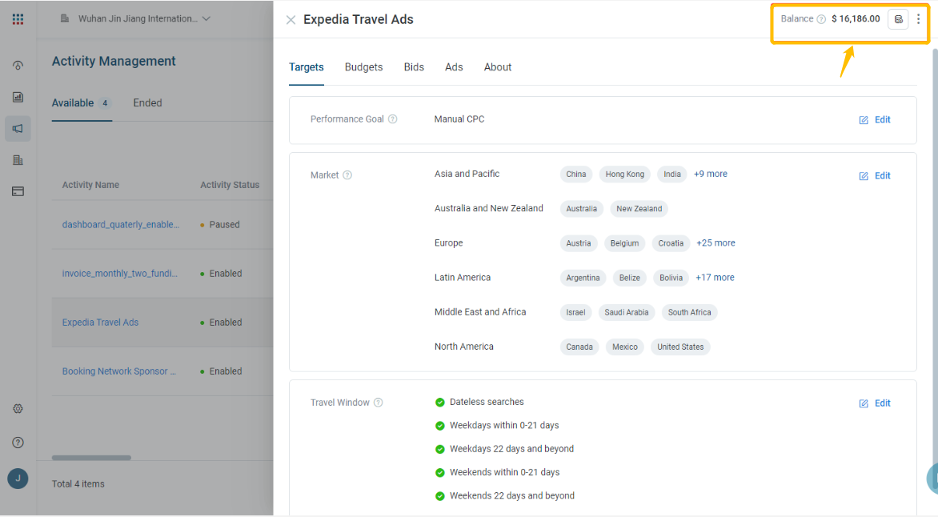Click the Australia market chip

[x=582, y=209]
